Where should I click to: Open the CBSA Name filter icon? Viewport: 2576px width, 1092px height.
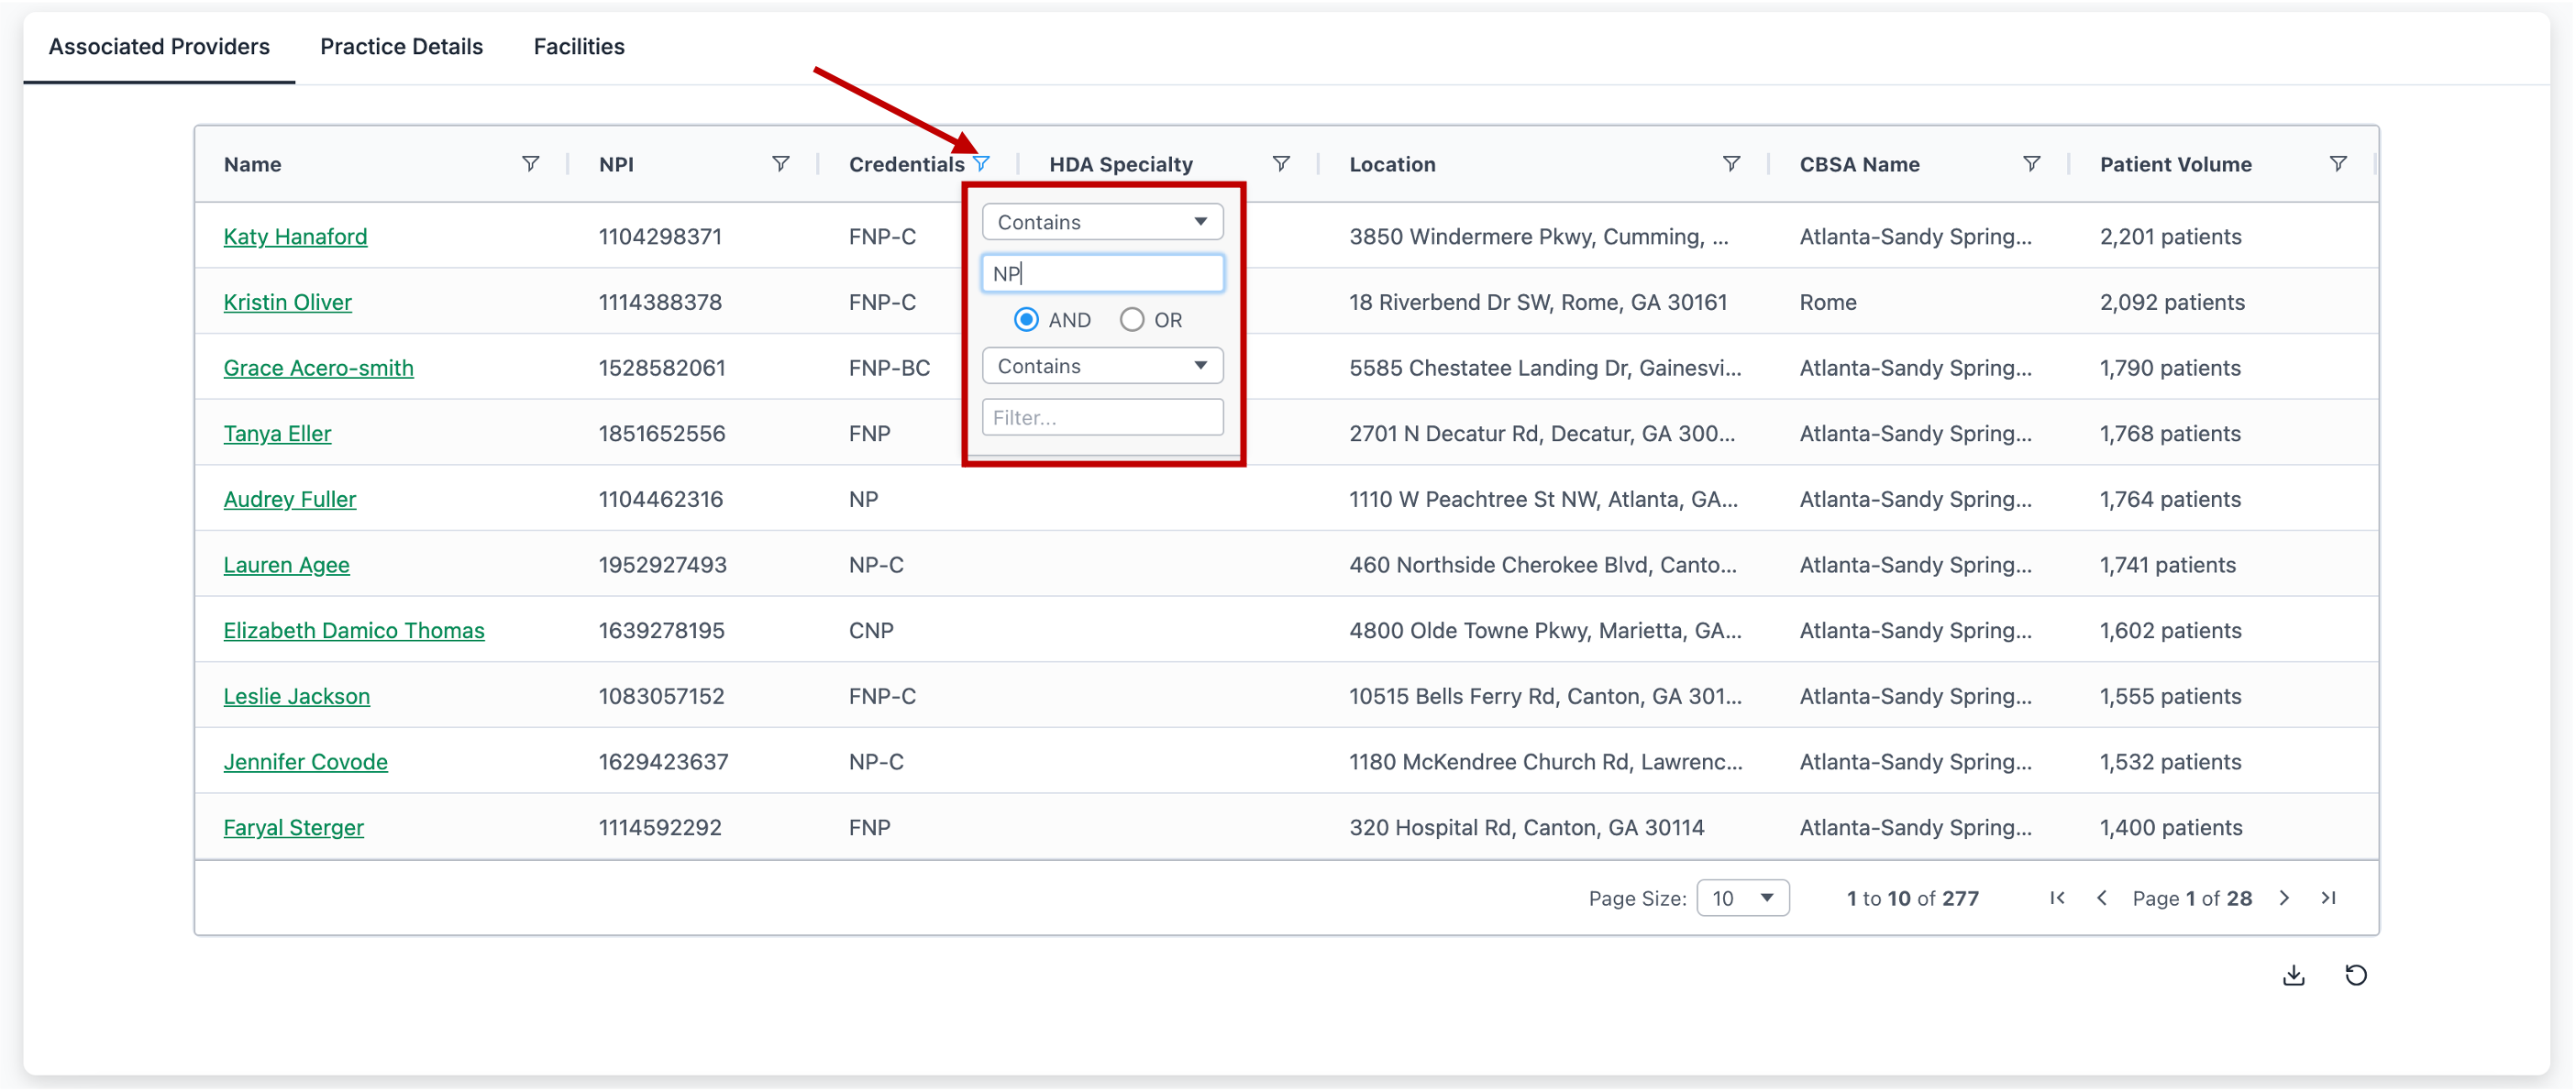pos(2031,164)
